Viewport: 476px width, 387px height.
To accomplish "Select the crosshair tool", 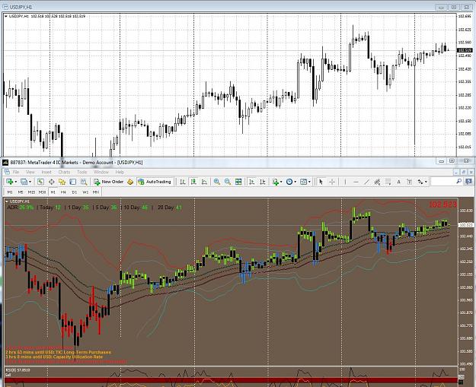I will click(332, 182).
